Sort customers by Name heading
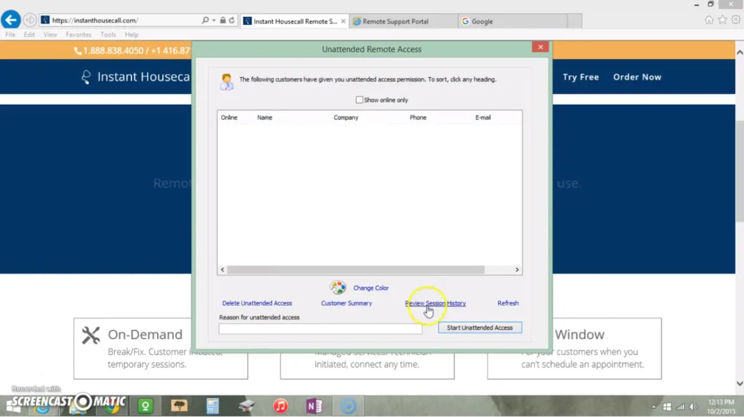Image resolution: width=744 pixels, height=417 pixels. coord(265,117)
